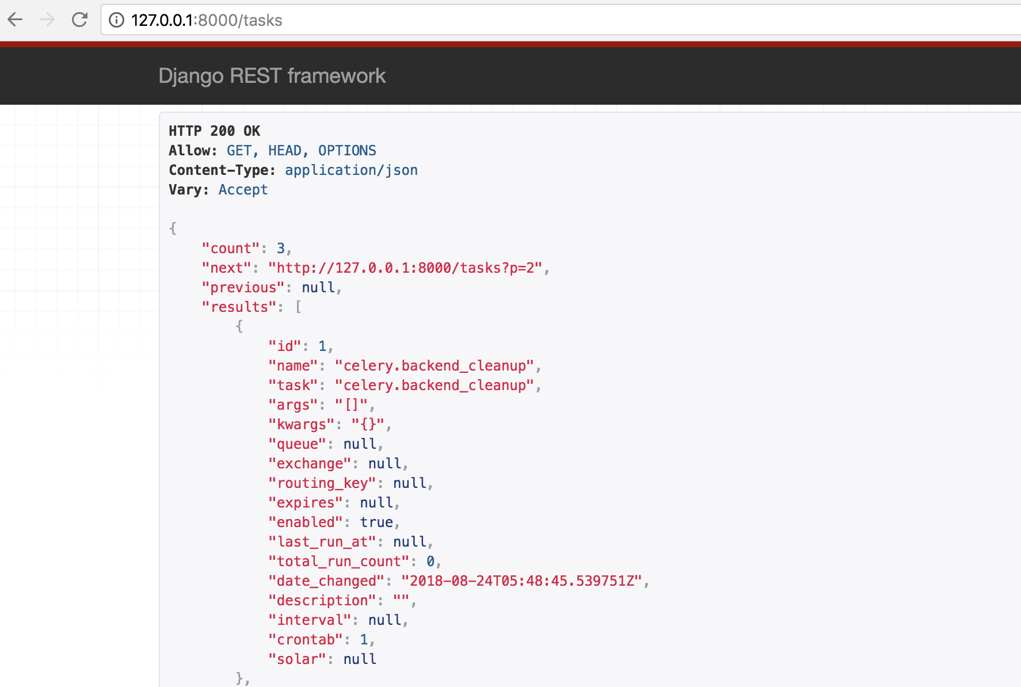The height and width of the screenshot is (687, 1021).
Task: Click HEAD in the Allow header
Action: tap(285, 151)
